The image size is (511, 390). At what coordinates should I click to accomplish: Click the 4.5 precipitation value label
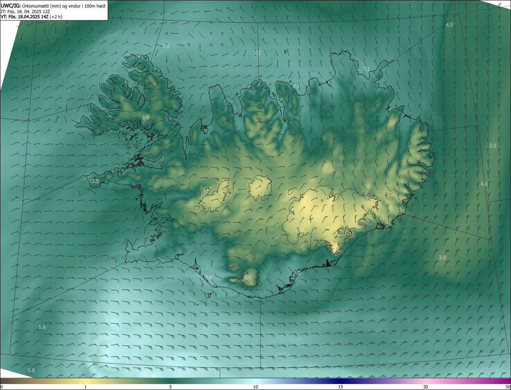coord(449,25)
